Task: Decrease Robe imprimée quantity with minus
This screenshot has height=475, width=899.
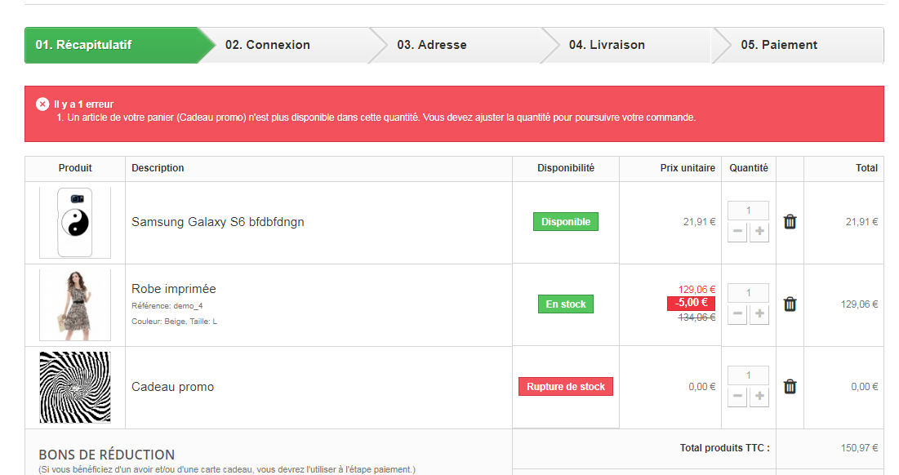Action: click(737, 314)
